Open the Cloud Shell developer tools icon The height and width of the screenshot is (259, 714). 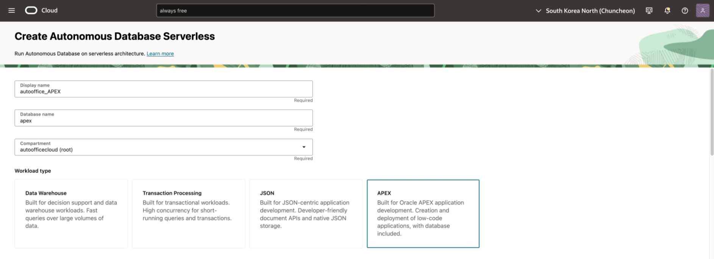point(649,11)
